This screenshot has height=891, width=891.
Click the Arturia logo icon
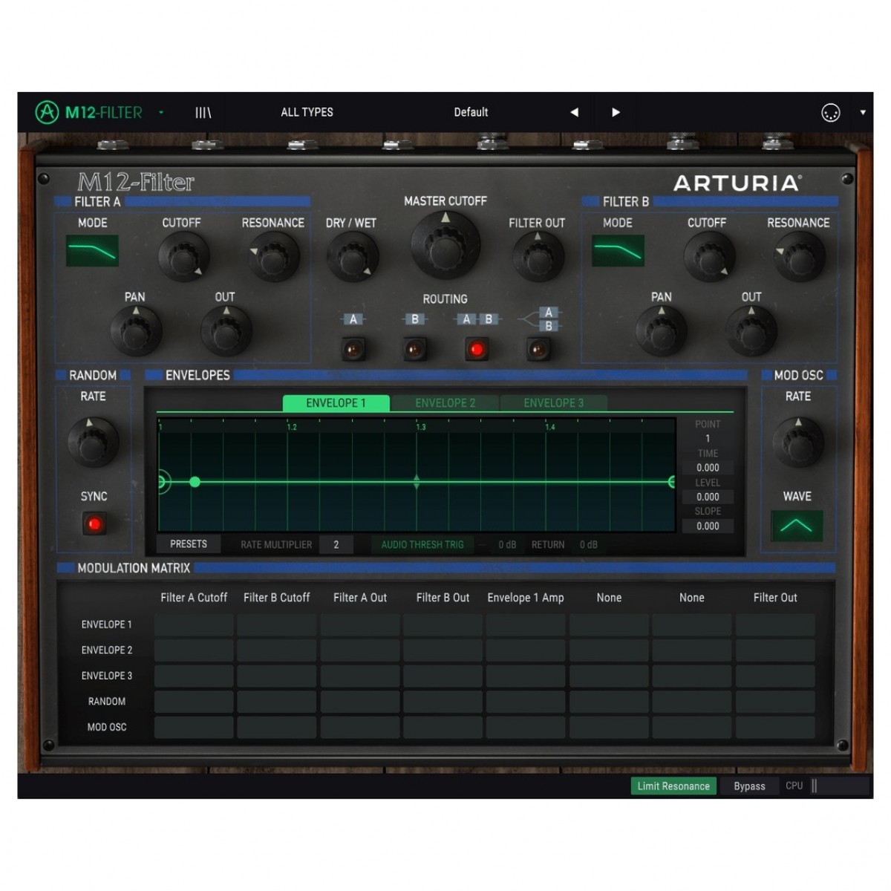[47, 113]
